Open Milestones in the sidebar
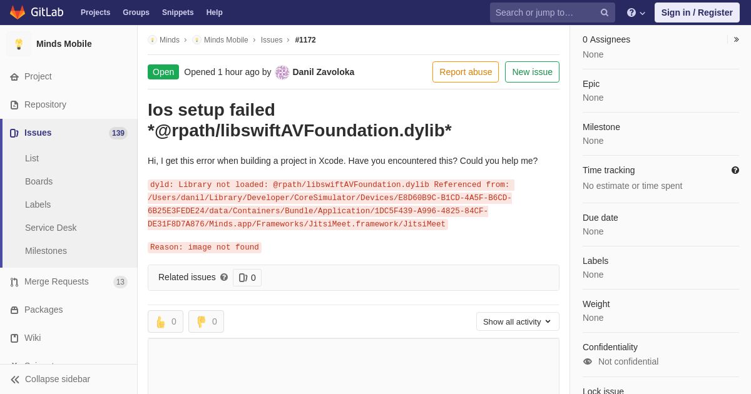 (x=46, y=251)
